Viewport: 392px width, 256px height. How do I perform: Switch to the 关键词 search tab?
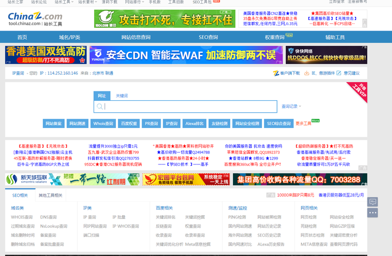coord(122,96)
